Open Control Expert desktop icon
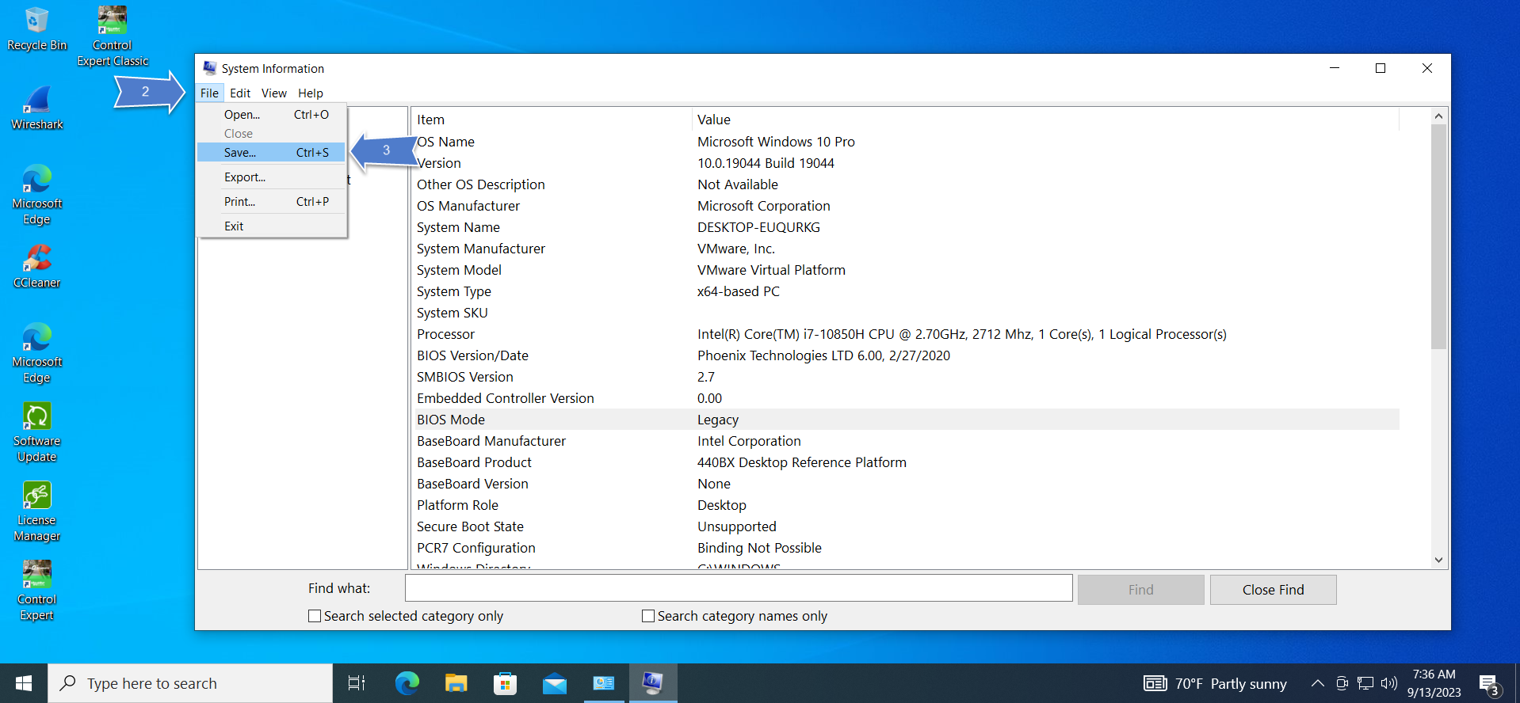 pyautogui.click(x=36, y=591)
